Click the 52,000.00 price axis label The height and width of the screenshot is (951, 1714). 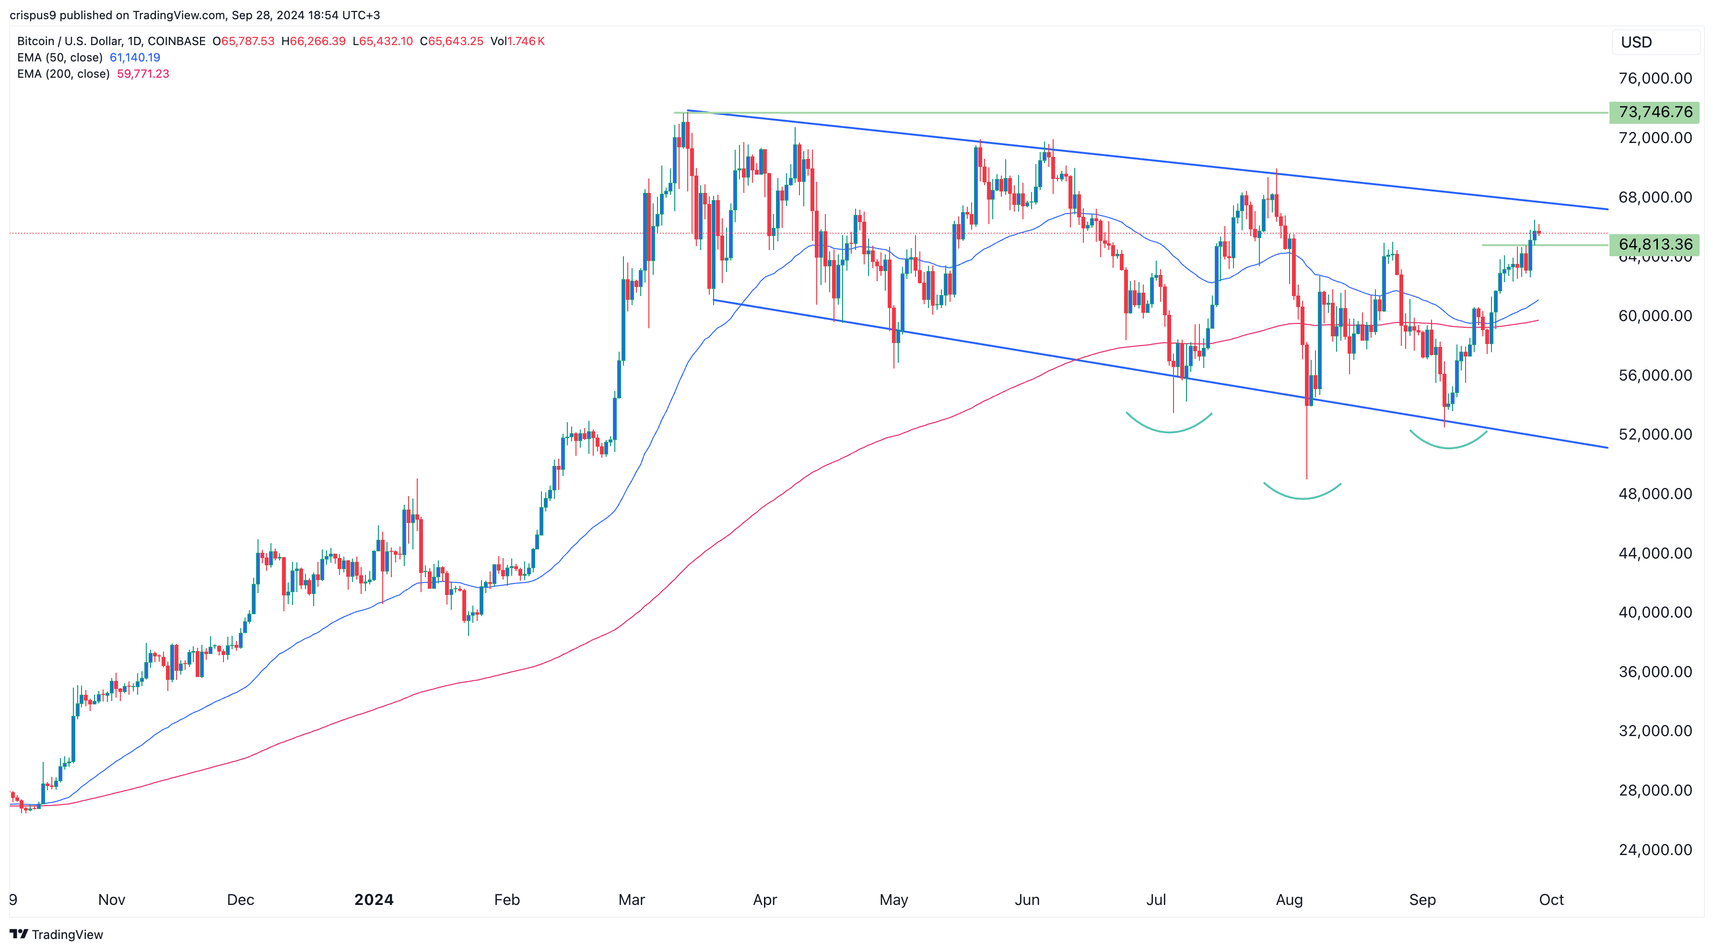(1655, 435)
